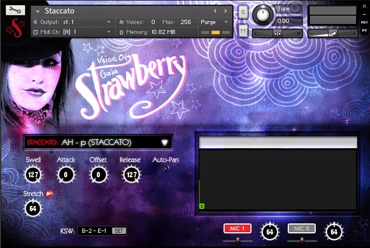Screen dimensions: 370x248
Task: Toggle the MIC 1 button
Action: (237, 229)
